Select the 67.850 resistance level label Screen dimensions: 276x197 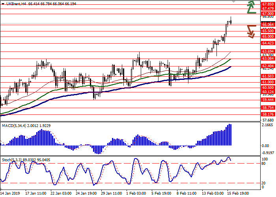click(x=268, y=4)
